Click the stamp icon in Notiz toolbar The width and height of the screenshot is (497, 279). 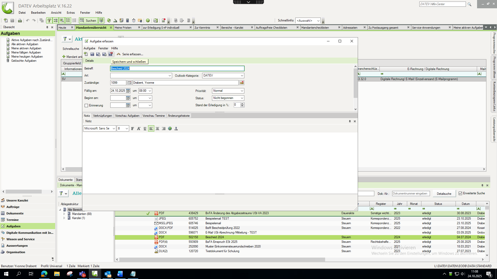coord(176,129)
